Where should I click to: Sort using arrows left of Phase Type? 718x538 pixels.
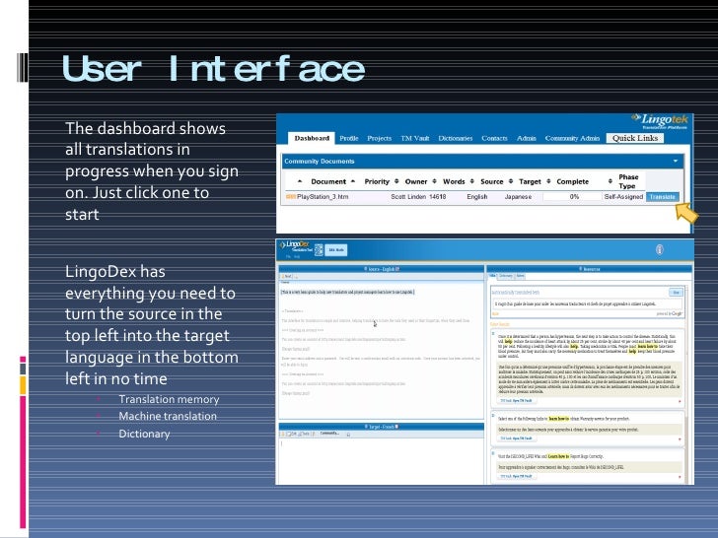[610, 181]
